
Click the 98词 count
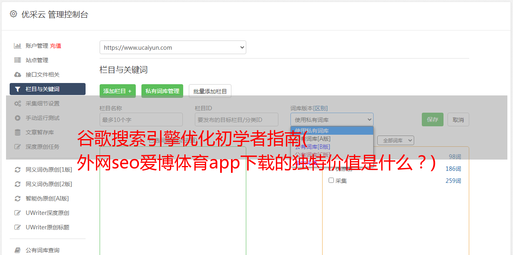[x=455, y=156]
